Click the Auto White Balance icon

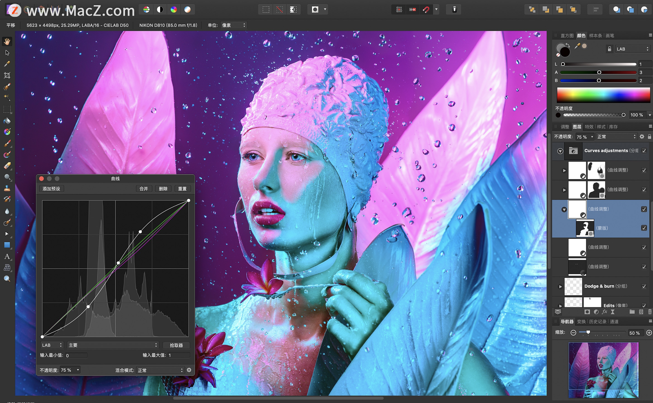(188, 10)
